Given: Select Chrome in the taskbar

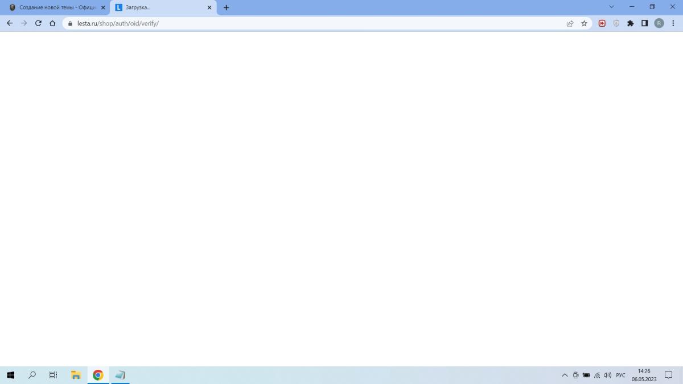Looking at the screenshot, I should [x=98, y=375].
